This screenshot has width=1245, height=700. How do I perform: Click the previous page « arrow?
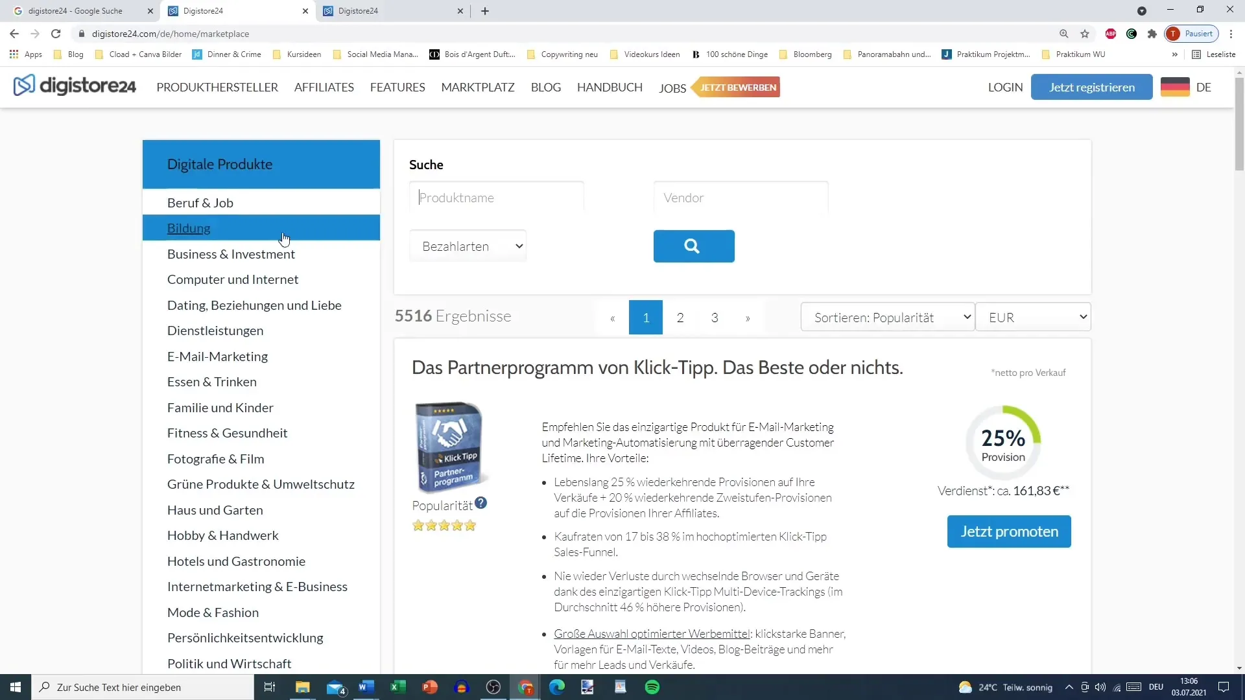(x=612, y=318)
